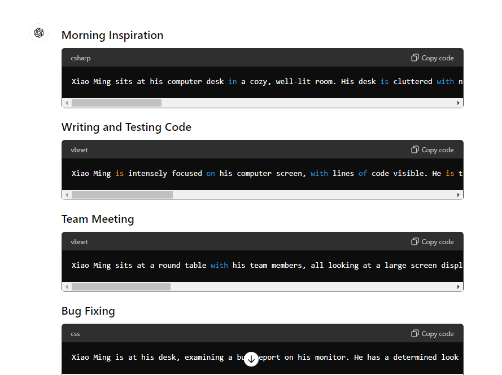Image resolution: width=502 pixels, height=375 pixels.
Task: Click right scroll arrow in Writing and Testing block
Action: [459, 195]
